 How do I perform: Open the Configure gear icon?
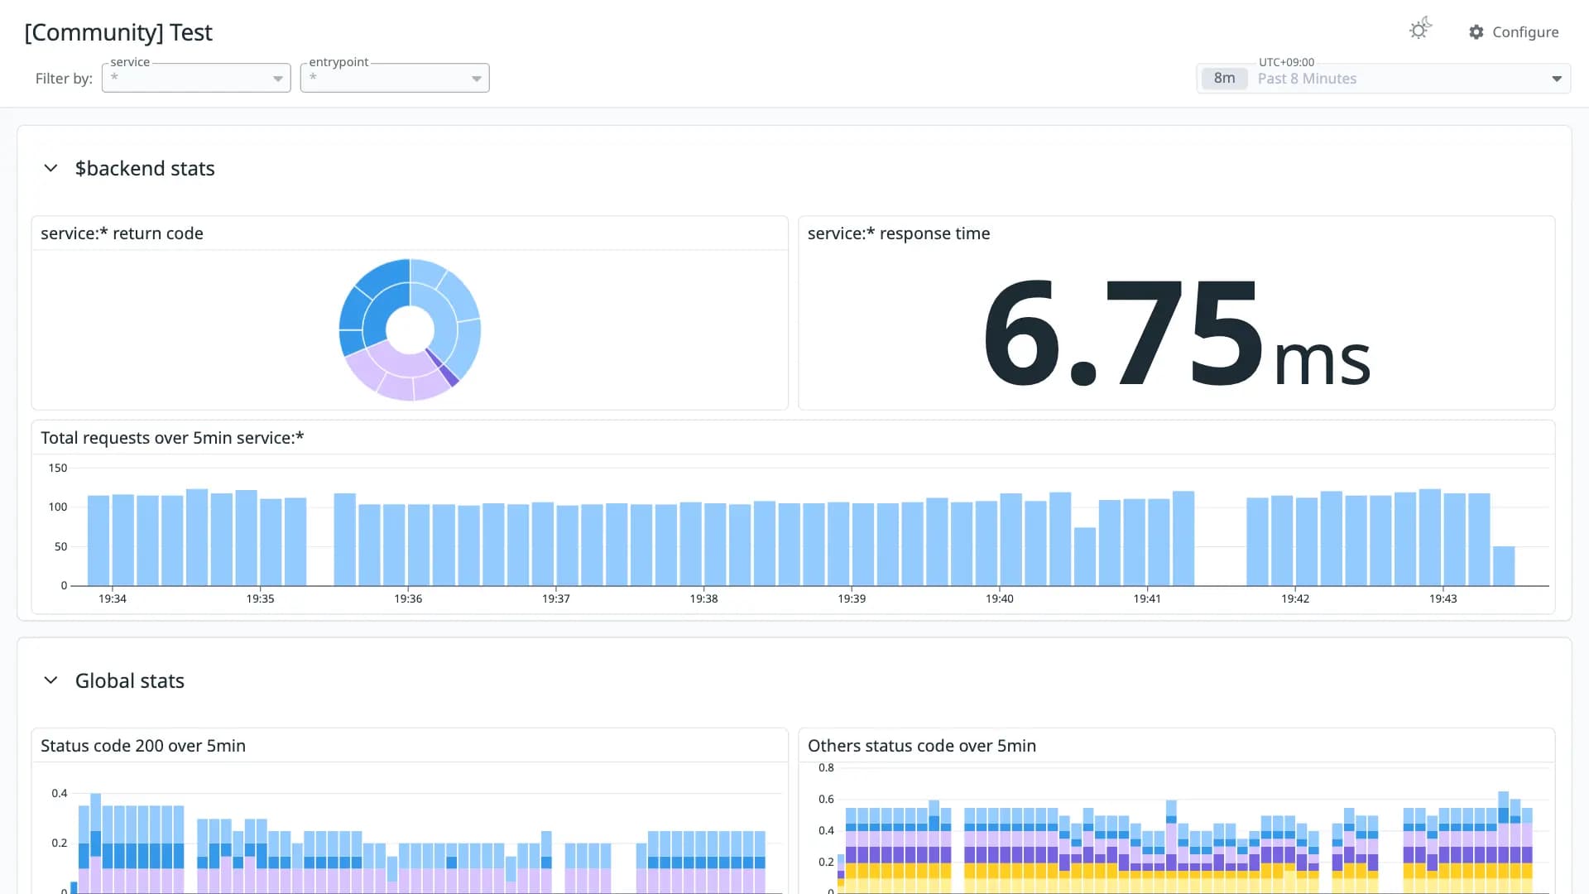click(1476, 32)
